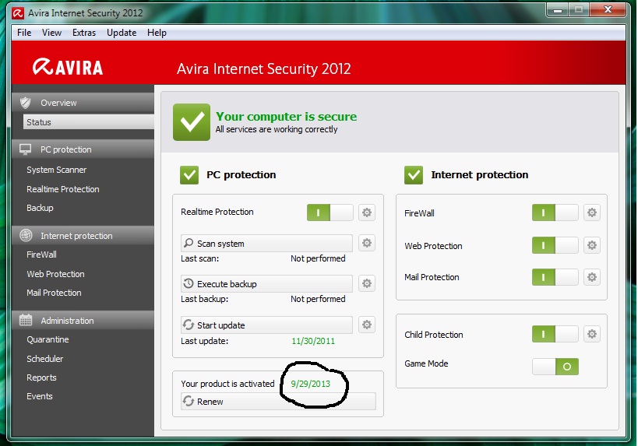Open Web Protection in sidebar

coord(55,274)
